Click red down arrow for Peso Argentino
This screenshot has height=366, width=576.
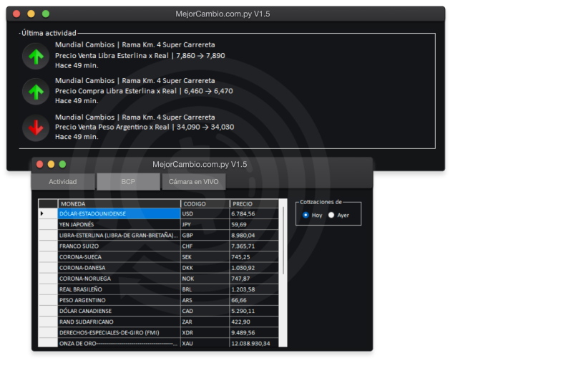point(34,127)
